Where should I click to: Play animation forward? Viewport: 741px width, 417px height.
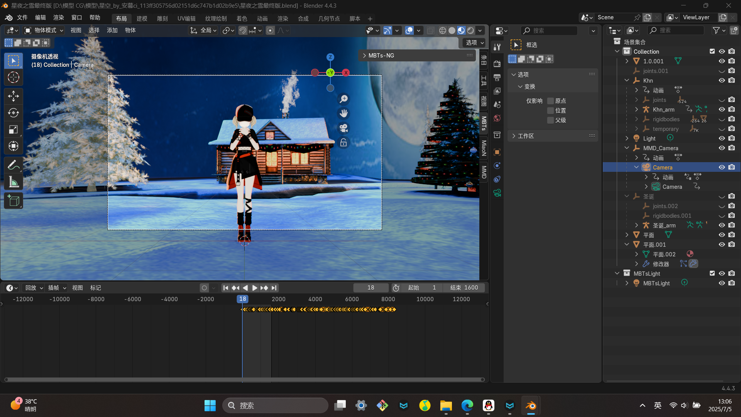point(255,288)
